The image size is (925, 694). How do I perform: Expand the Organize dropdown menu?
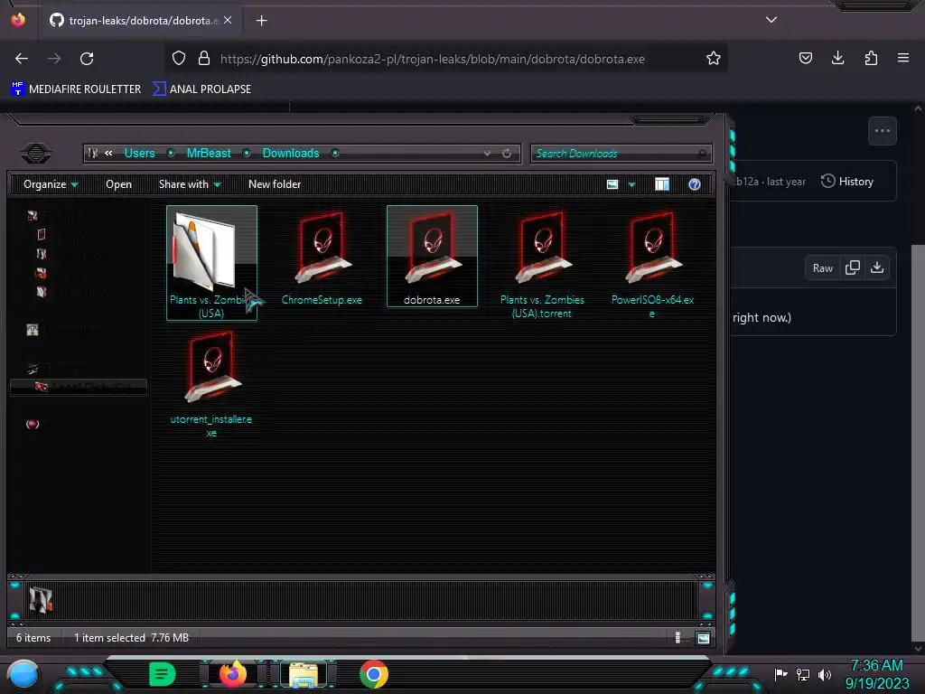click(x=51, y=184)
